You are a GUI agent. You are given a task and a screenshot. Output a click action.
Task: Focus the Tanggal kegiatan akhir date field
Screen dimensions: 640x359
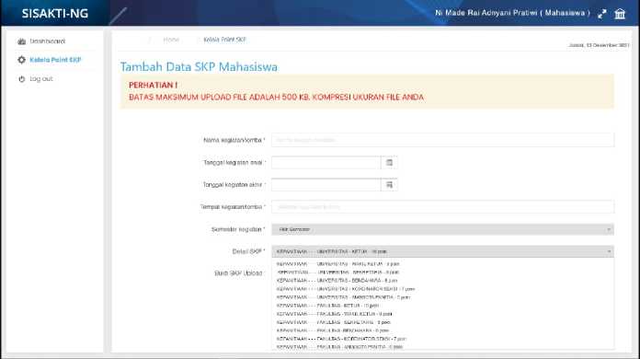pyautogui.click(x=326, y=185)
